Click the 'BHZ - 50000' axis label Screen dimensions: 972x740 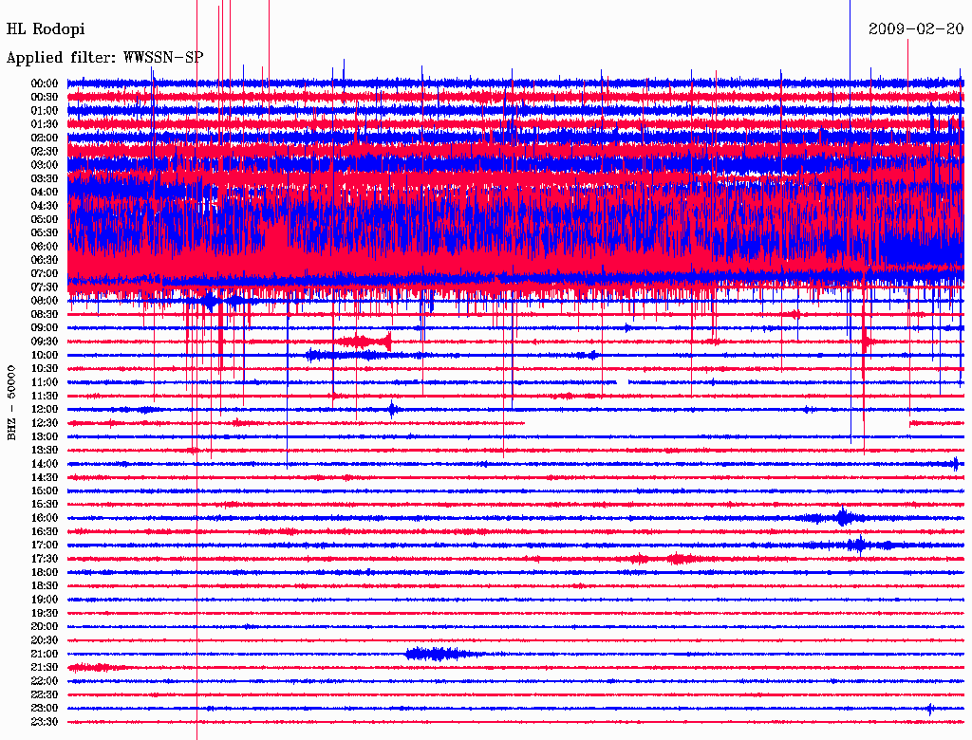coord(11,403)
